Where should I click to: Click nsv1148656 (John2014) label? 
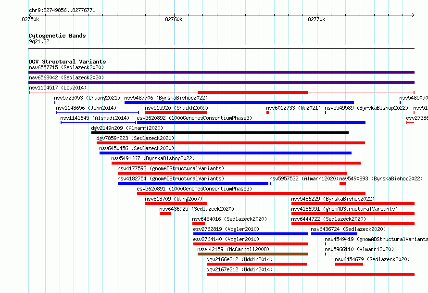(86, 108)
